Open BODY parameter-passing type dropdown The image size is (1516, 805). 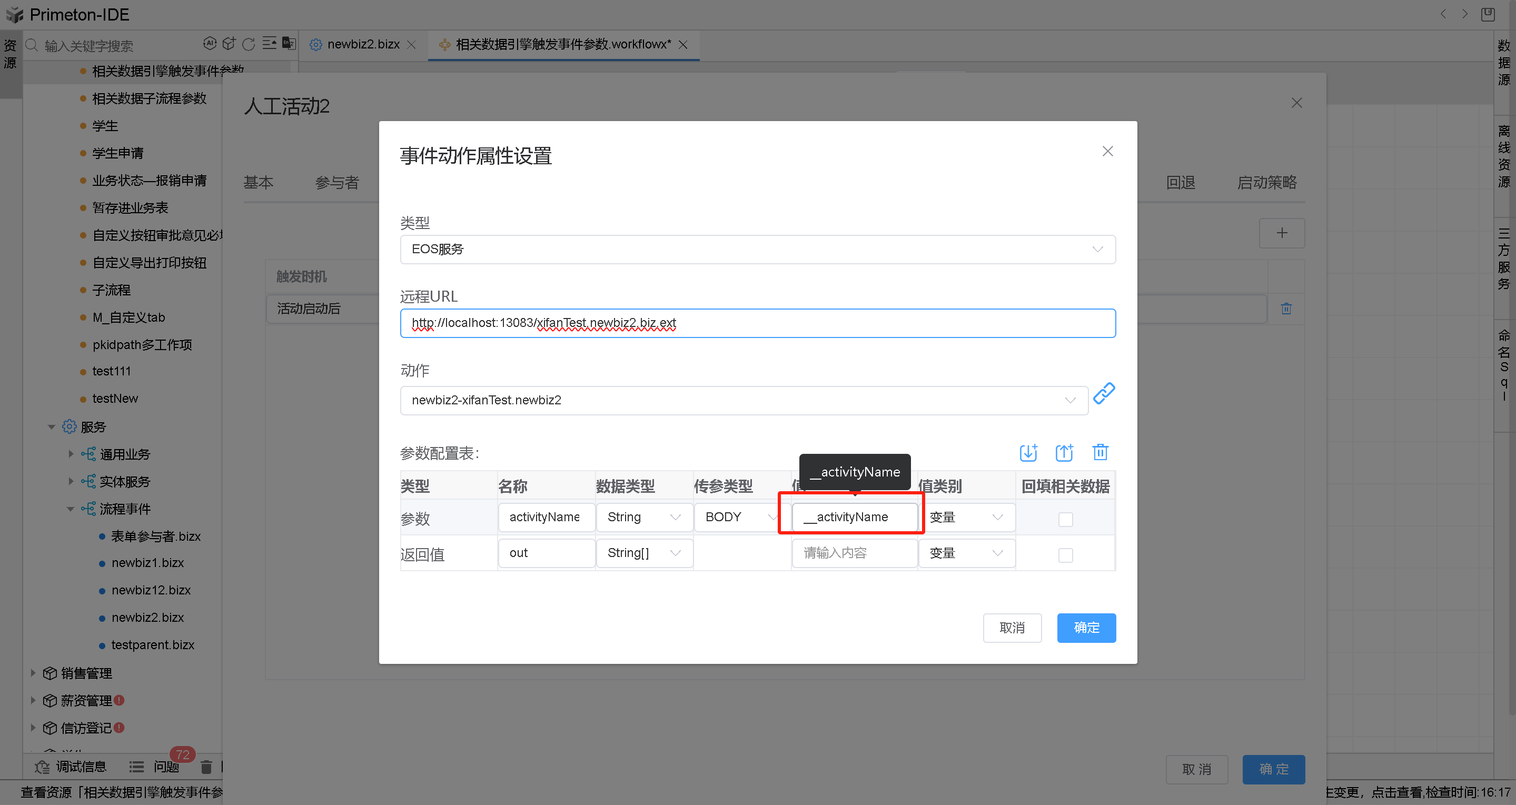740,517
